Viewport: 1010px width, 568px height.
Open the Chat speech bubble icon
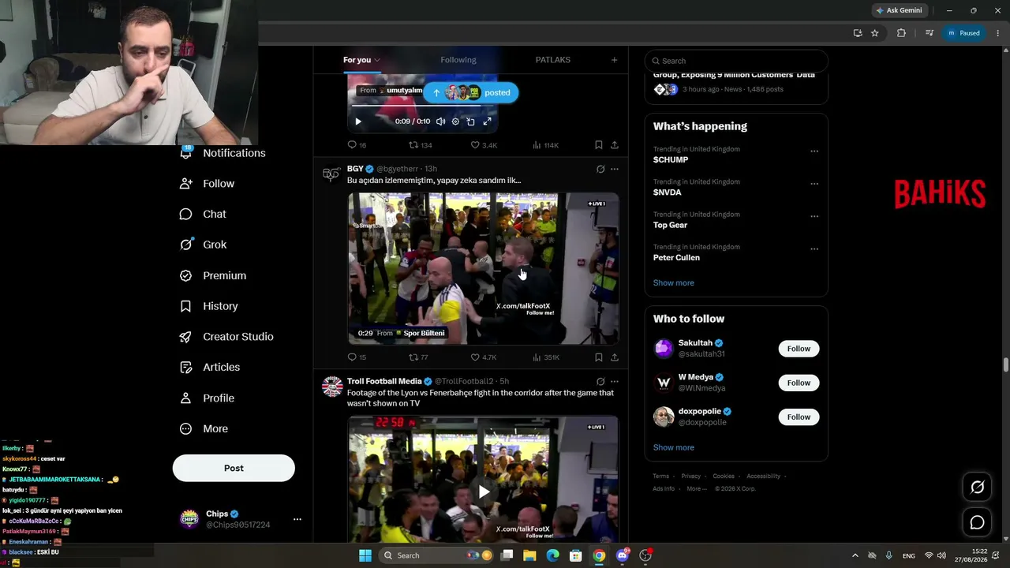coord(186,214)
